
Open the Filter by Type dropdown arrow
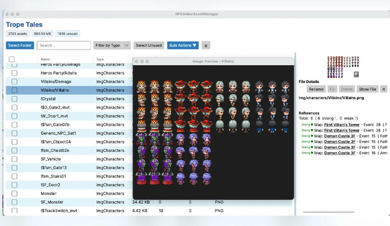click(126, 45)
